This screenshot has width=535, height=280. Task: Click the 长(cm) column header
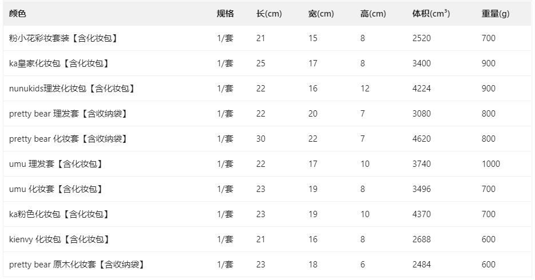coord(269,14)
